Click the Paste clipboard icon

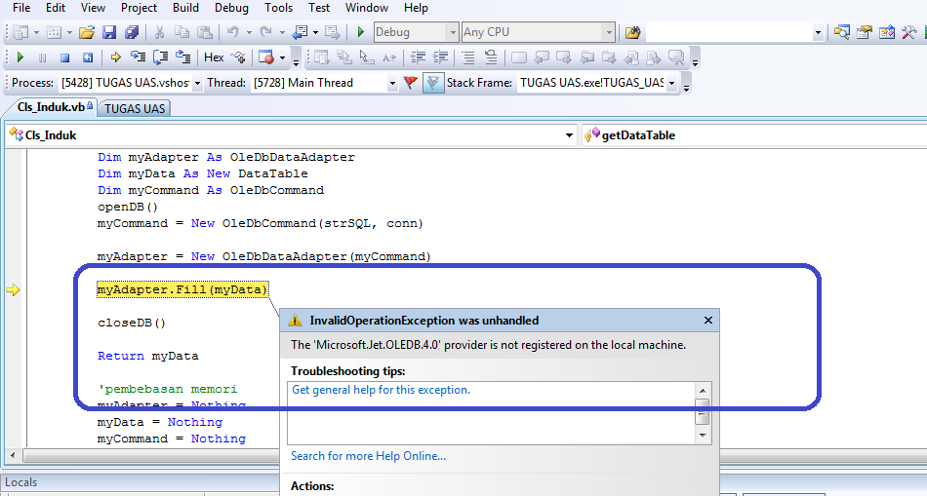point(204,32)
